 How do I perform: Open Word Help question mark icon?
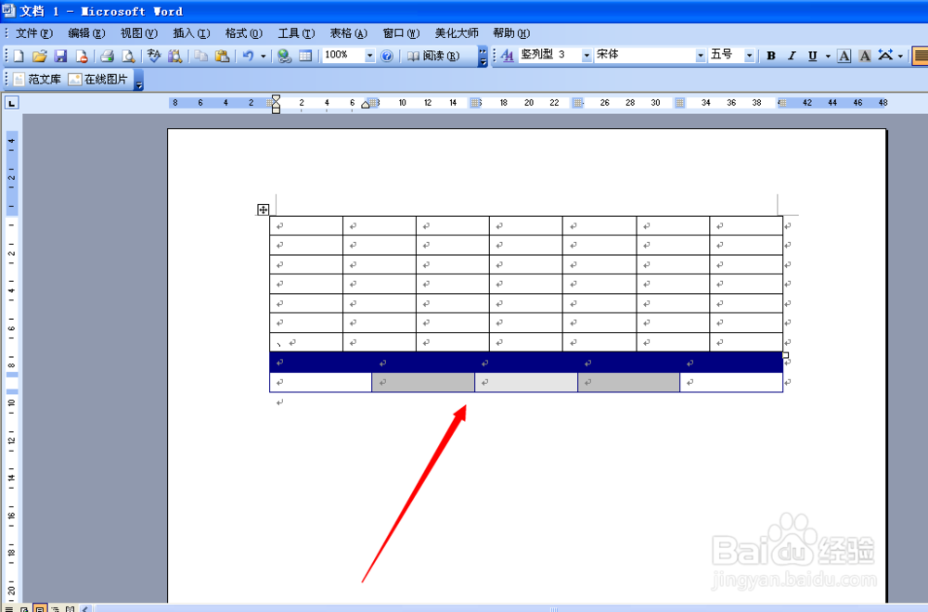386,57
